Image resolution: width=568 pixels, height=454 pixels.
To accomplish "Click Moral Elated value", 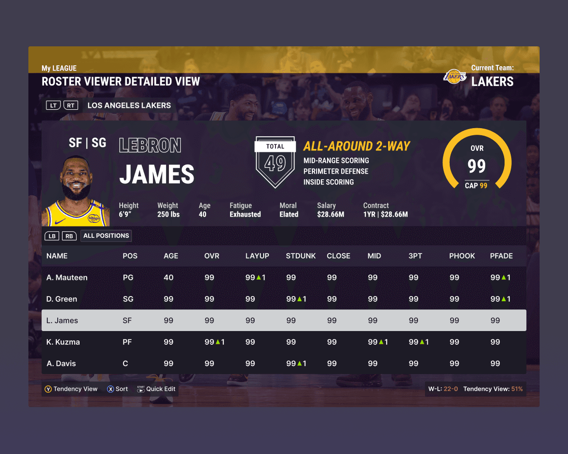I will pos(289,214).
